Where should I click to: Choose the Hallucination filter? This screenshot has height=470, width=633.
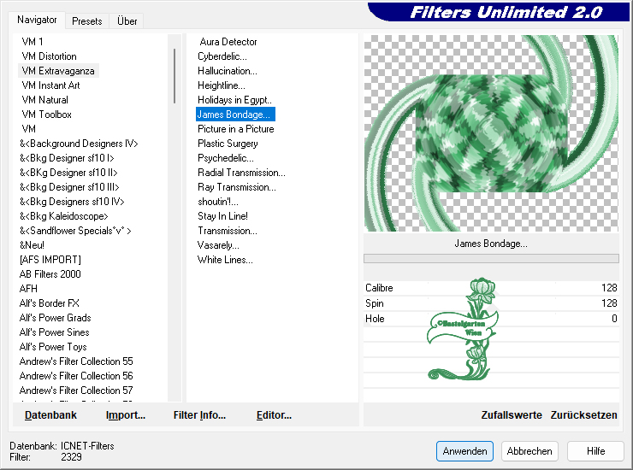[x=228, y=71]
